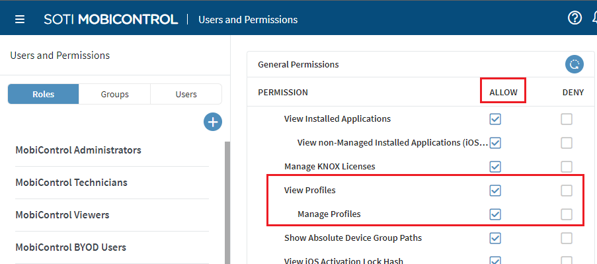This screenshot has height=264, width=597.
Task: Uncheck Allow for Manage KNOX Licenses
Action: (495, 167)
